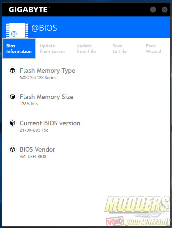The width and height of the screenshot is (172, 228).
Task: Select the Save to File tab
Action: point(120,48)
